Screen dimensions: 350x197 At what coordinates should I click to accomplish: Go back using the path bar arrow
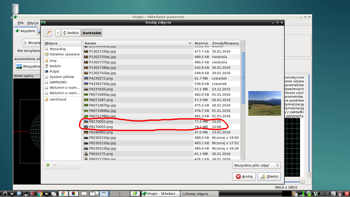click(58, 33)
